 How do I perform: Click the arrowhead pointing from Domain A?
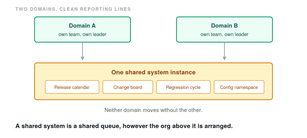click(82, 58)
